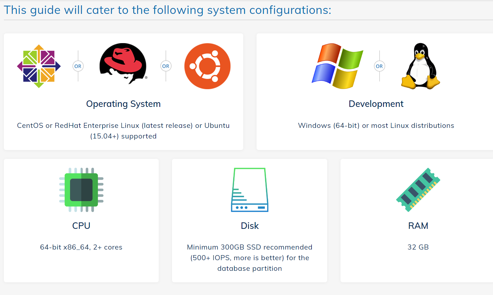Click the Linux Tux penguin icon
The width and height of the screenshot is (493, 295).
[x=421, y=66]
